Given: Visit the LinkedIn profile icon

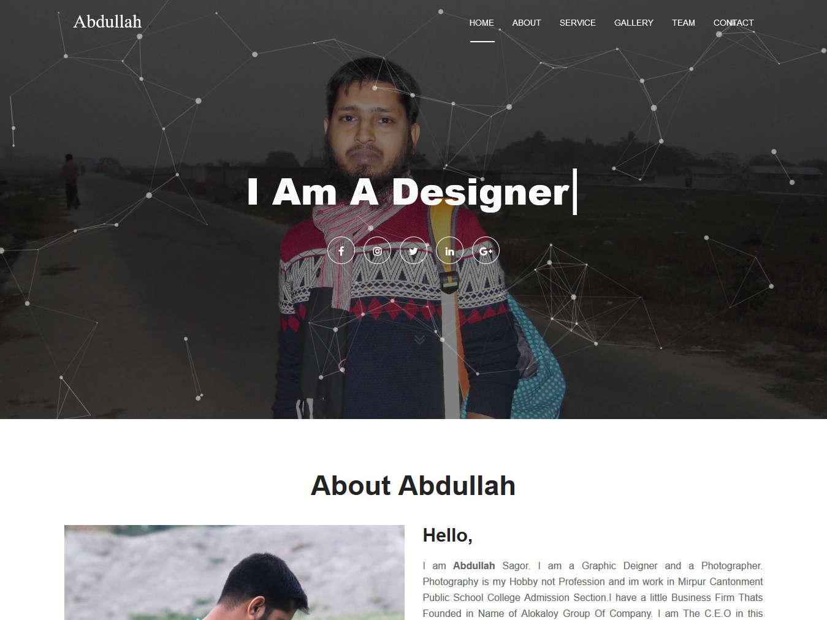Looking at the screenshot, I should click(x=449, y=251).
